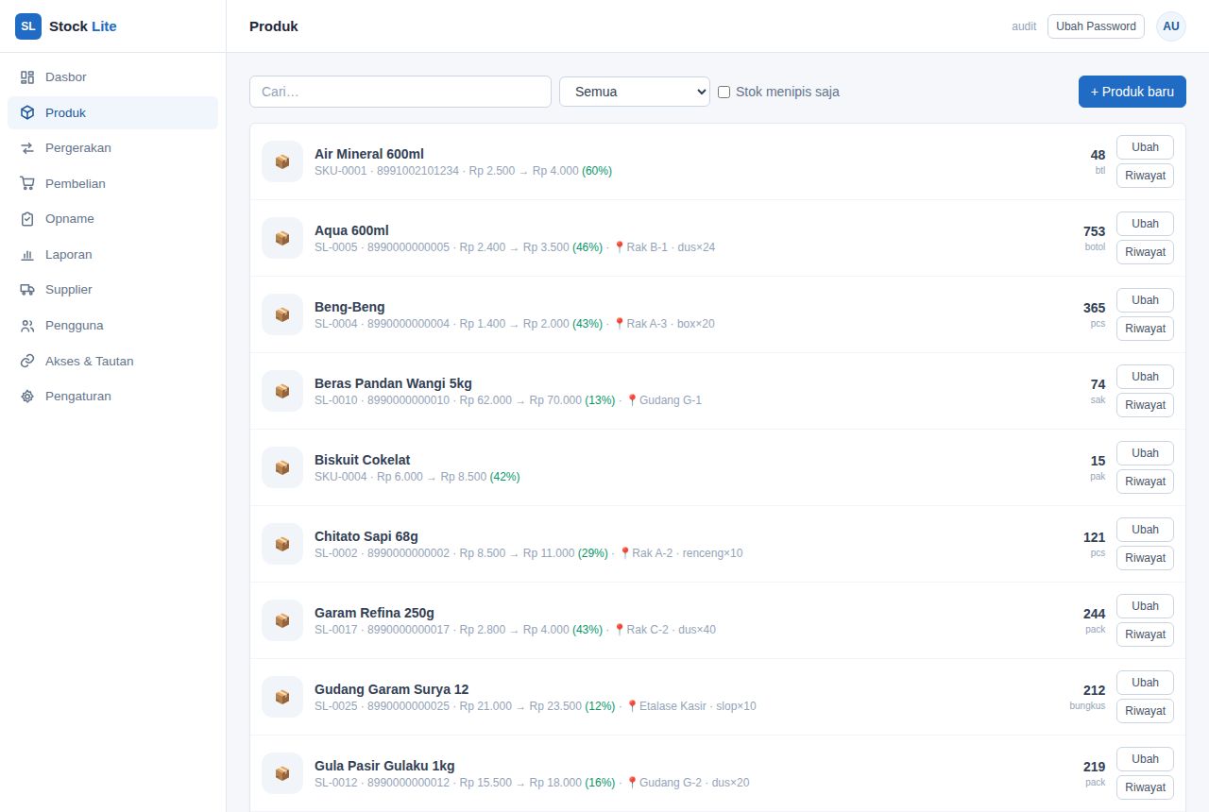
Task: Click the Air Mineral 600ml product name
Action: coord(369,154)
